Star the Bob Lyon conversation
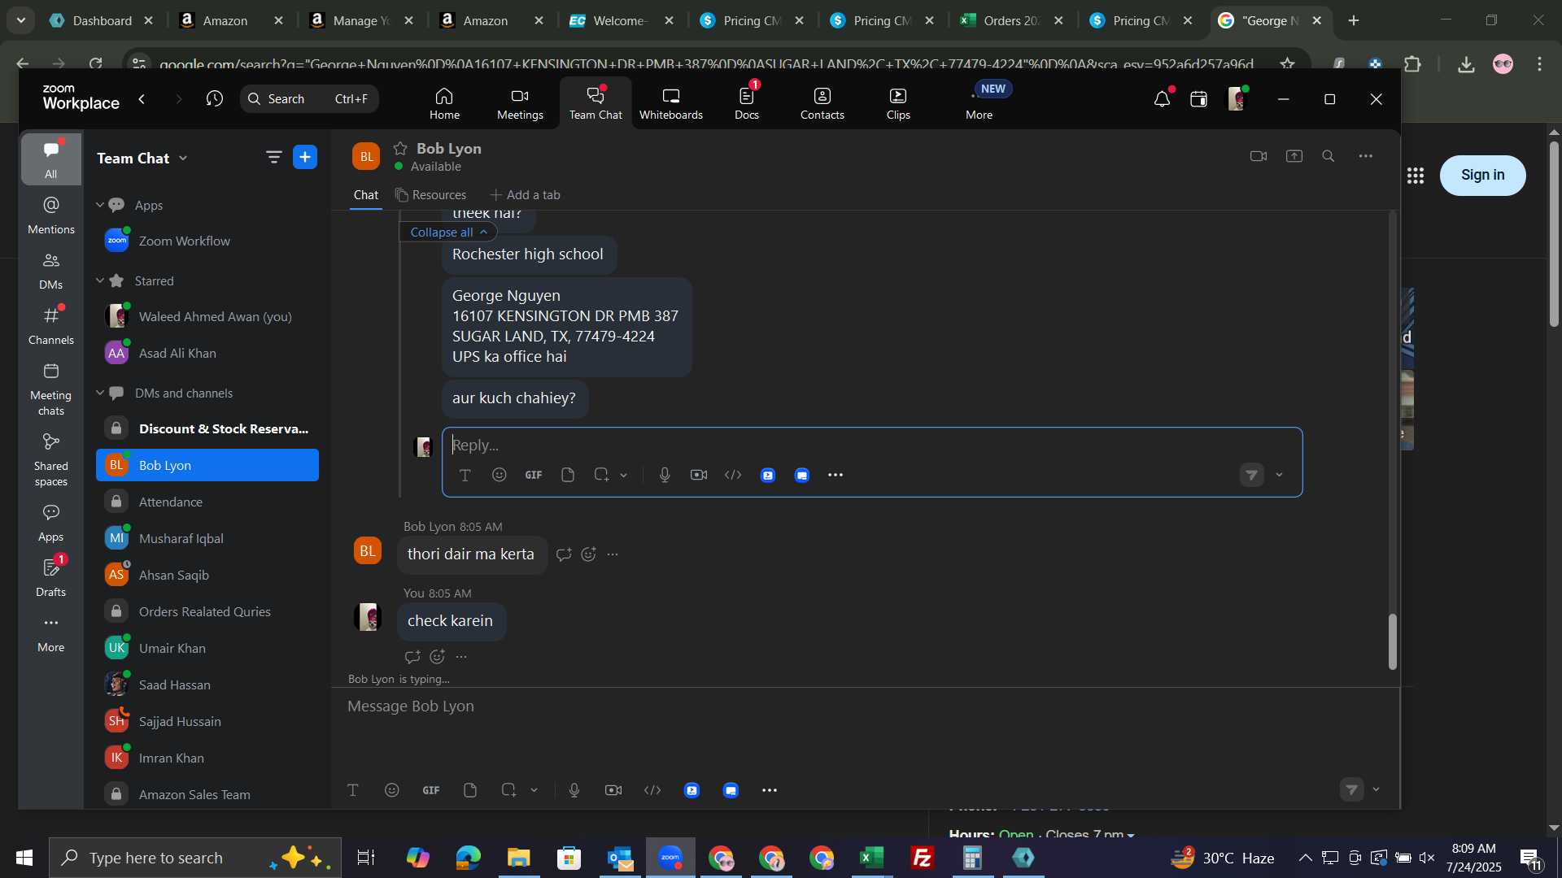The width and height of the screenshot is (1562, 878). pyautogui.click(x=400, y=148)
